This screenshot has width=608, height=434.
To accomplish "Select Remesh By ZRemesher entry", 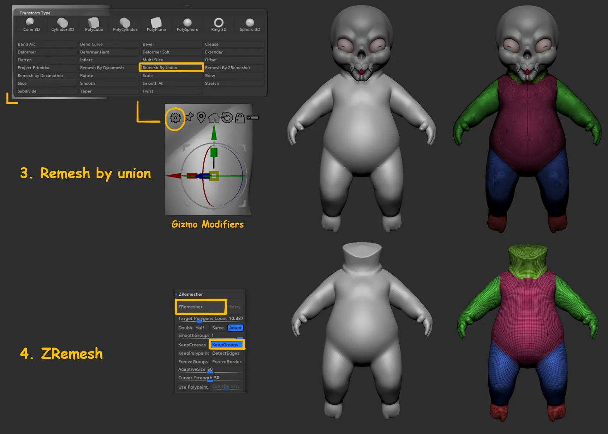I will (234, 68).
